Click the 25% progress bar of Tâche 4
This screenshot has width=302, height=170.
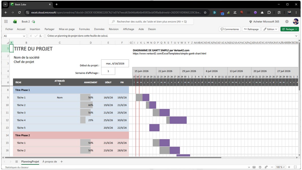pos(83,120)
